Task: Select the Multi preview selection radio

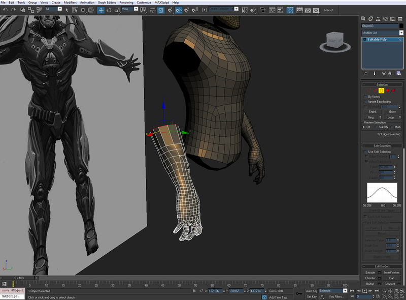Action: (392, 127)
